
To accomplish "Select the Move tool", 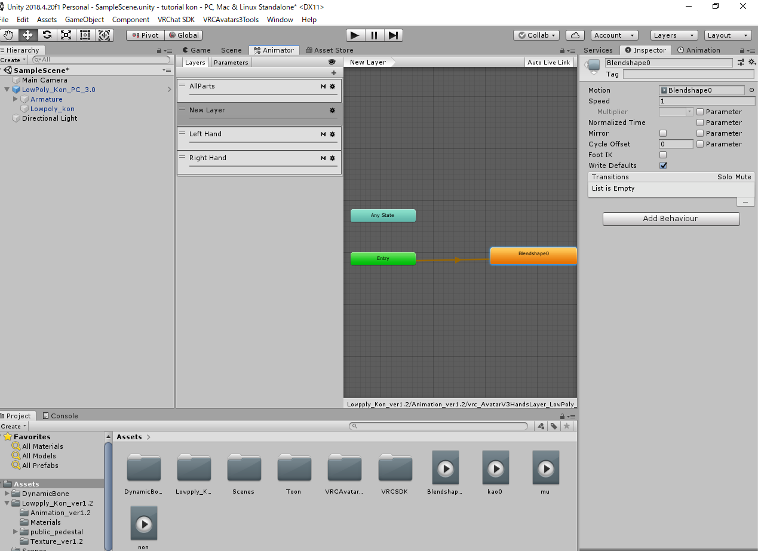I will click(x=27, y=35).
